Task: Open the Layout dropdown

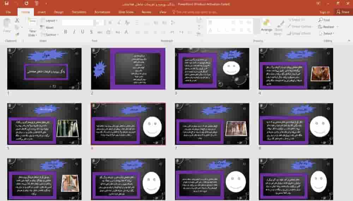Action: point(50,21)
